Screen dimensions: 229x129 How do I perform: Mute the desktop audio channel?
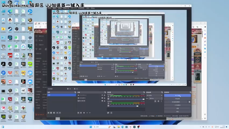(108, 106)
